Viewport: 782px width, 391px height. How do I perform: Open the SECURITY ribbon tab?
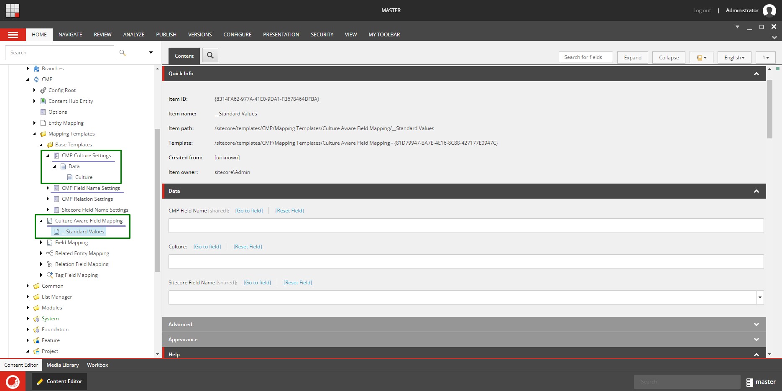322,35
